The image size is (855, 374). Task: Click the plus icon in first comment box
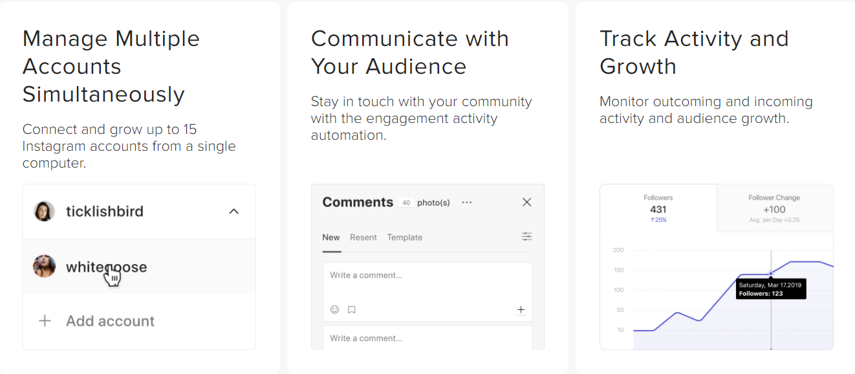[x=521, y=309]
